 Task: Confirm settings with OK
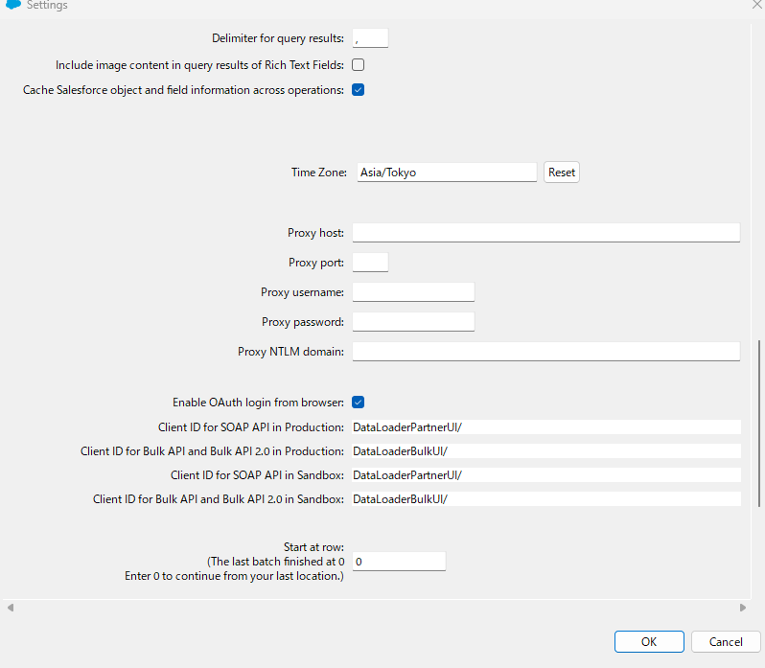click(x=649, y=642)
